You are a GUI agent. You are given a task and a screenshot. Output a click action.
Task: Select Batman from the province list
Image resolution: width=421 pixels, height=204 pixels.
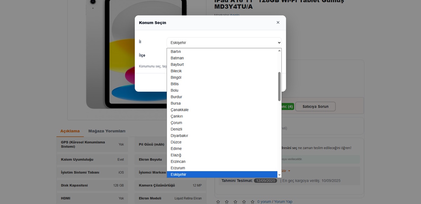pyautogui.click(x=177, y=58)
